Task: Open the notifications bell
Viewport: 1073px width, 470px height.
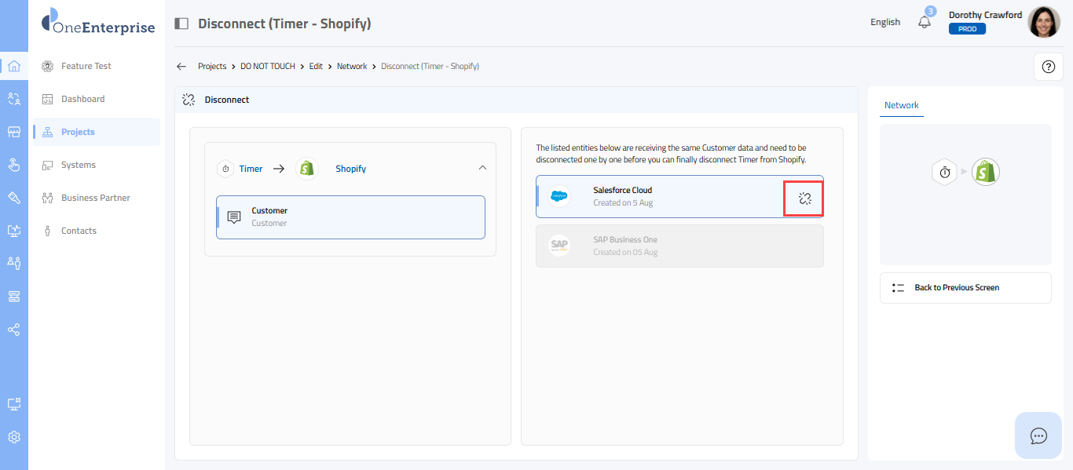Action: (x=925, y=22)
